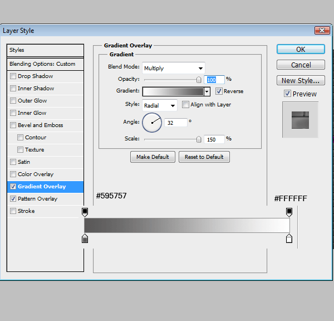Select the left gray color stop
This screenshot has width=334, height=321.
pyautogui.click(x=85, y=239)
